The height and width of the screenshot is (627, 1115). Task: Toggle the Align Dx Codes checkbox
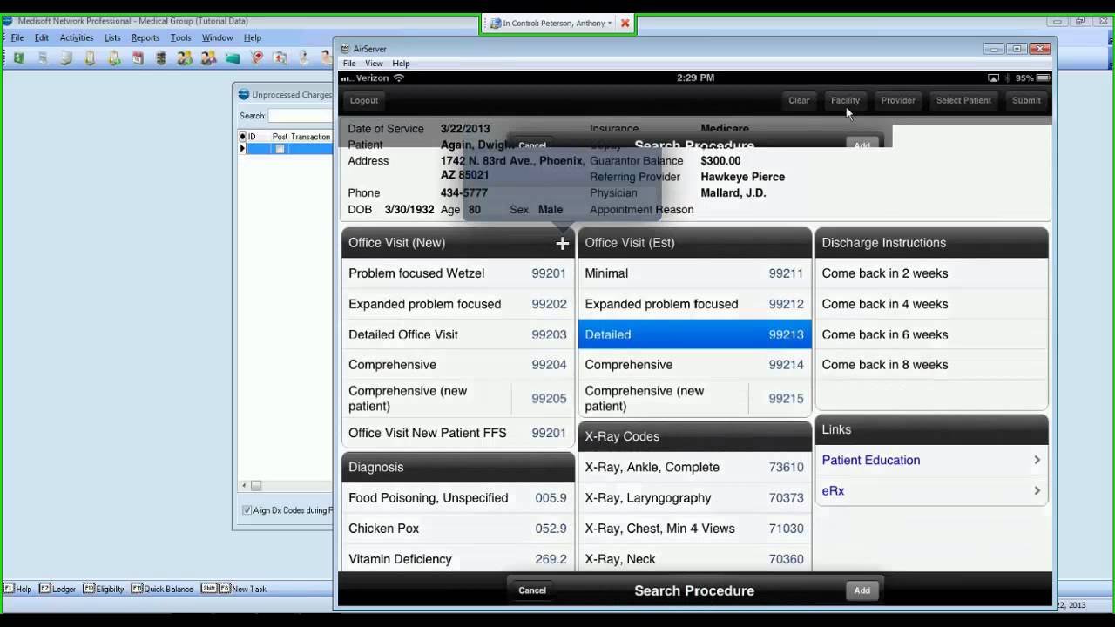(x=247, y=510)
